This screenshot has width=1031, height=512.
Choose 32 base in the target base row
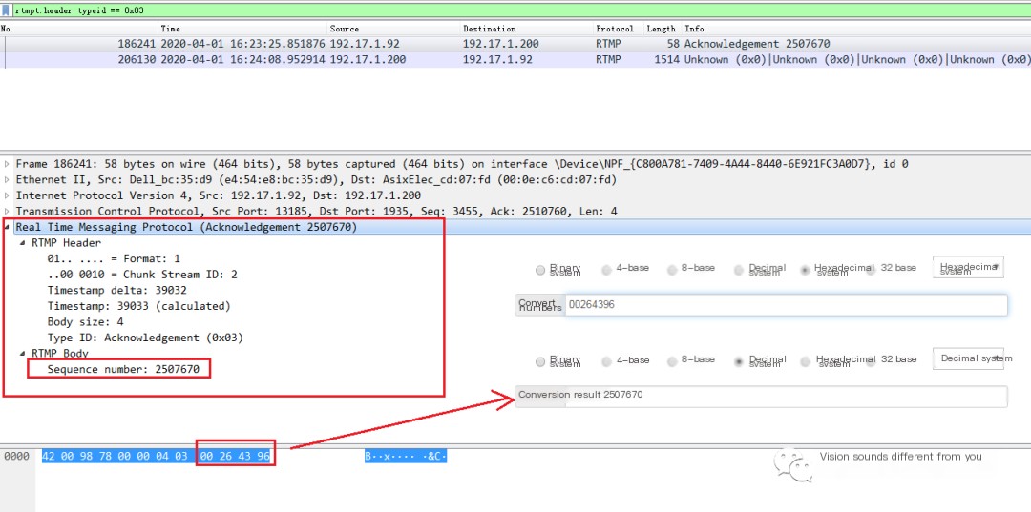(872, 361)
